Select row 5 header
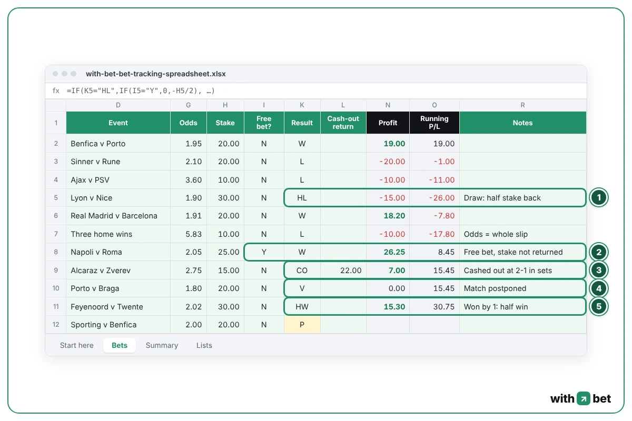 [56, 198]
